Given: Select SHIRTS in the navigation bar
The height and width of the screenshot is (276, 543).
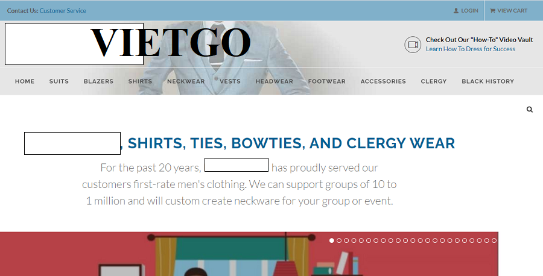Looking at the screenshot, I should pos(140,81).
